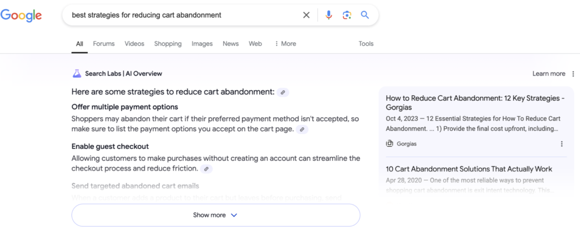Expand the AI Overview with Show more
Screen dimensions: 580x230
tap(216, 215)
